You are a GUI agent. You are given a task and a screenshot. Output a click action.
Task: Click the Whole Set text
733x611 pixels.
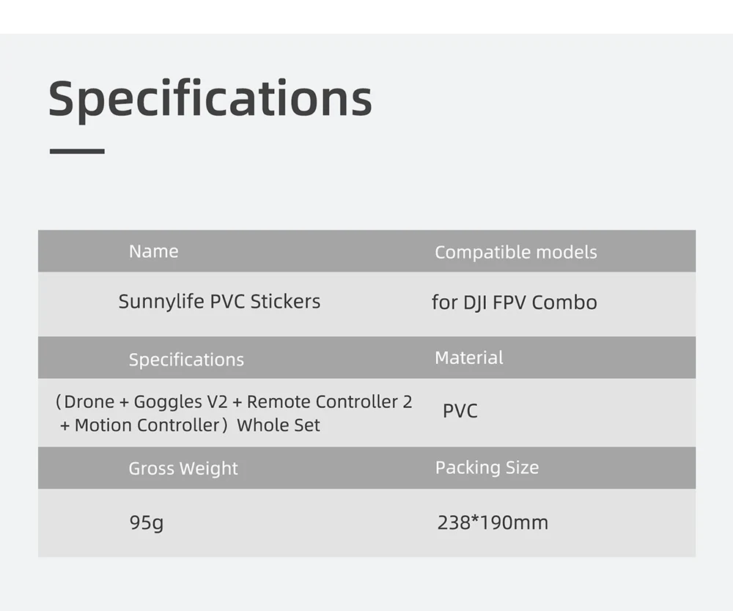pyautogui.click(x=279, y=425)
